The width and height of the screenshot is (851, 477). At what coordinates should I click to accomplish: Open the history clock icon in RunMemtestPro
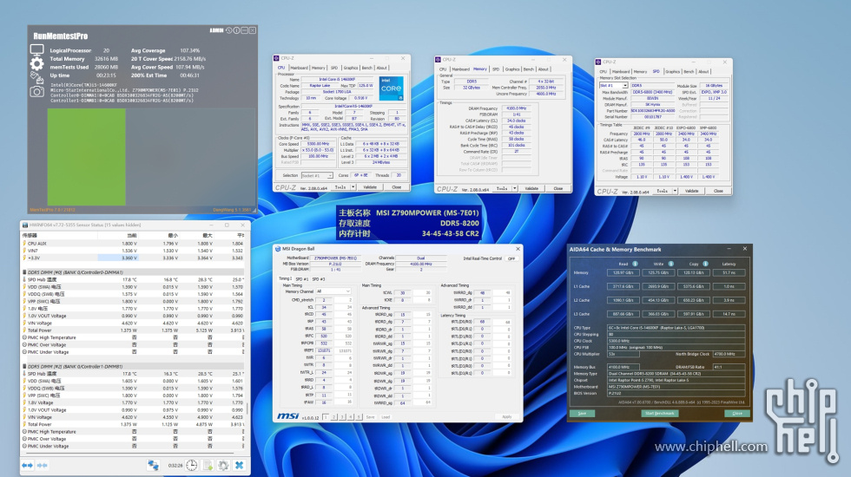tap(228, 30)
